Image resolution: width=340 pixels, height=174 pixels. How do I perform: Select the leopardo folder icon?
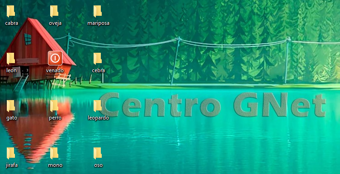98,106
